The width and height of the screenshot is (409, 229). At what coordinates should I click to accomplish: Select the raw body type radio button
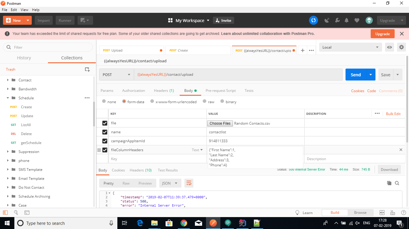coord(205,102)
